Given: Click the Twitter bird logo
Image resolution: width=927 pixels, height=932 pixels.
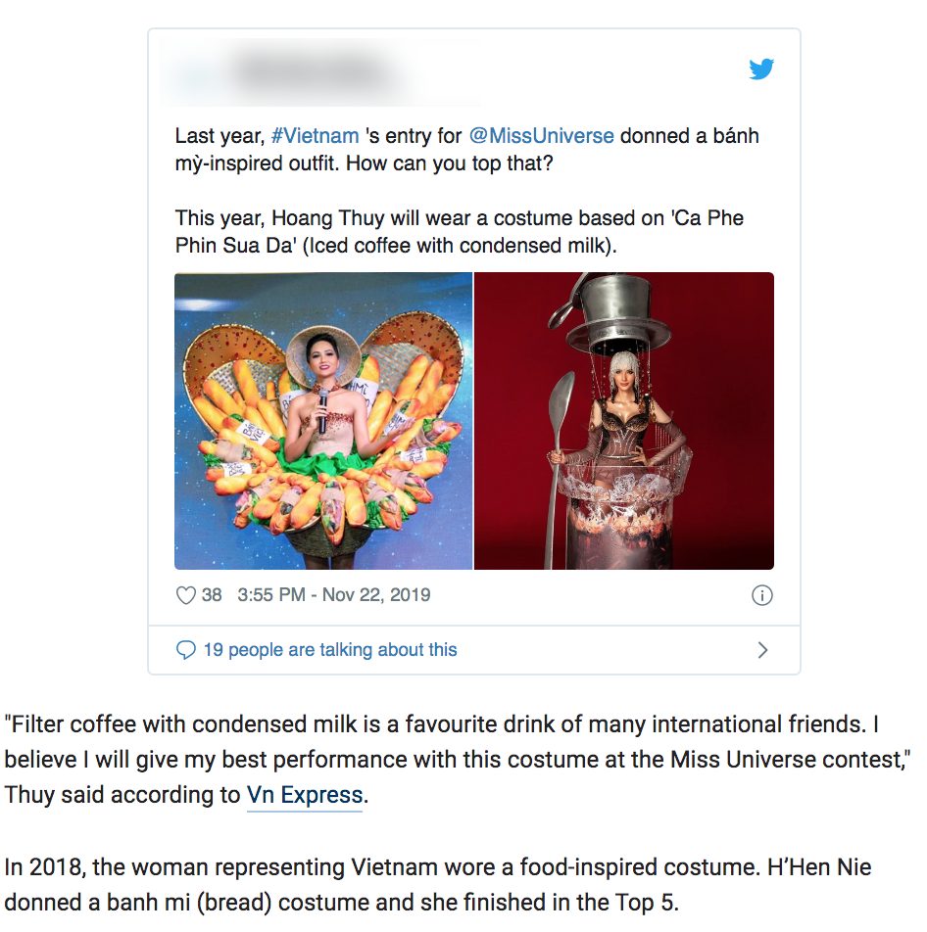Looking at the screenshot, I should coord(761,69).
